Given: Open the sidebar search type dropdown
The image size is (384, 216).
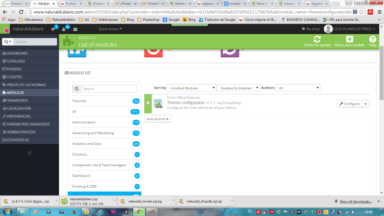Looking at the screenshot, I should [8, 42].
